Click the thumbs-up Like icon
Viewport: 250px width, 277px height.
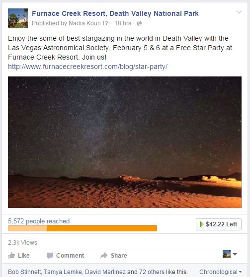coord(11,256)
